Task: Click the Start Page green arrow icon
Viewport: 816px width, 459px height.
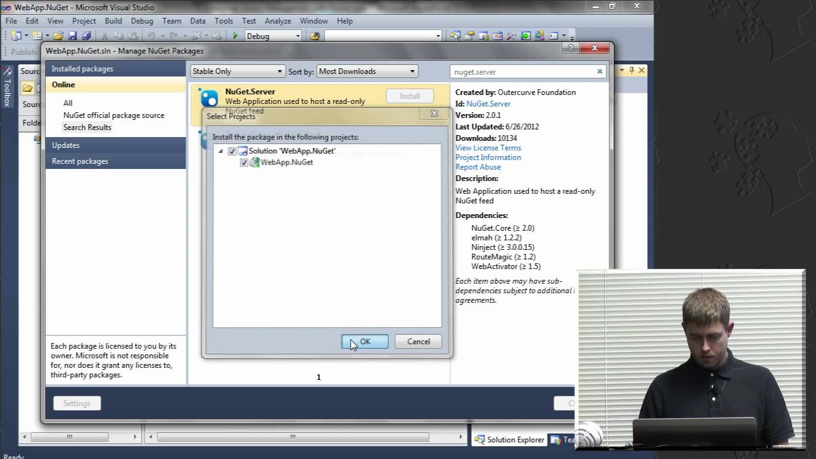Action: 525,36
